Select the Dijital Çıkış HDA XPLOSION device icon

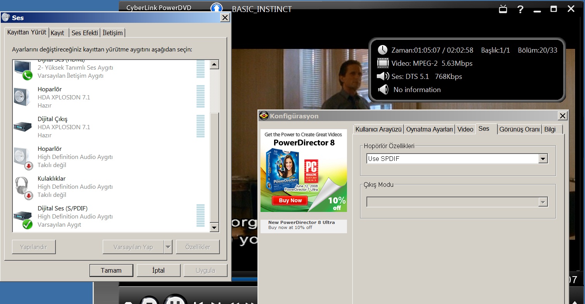coord(22,126)
